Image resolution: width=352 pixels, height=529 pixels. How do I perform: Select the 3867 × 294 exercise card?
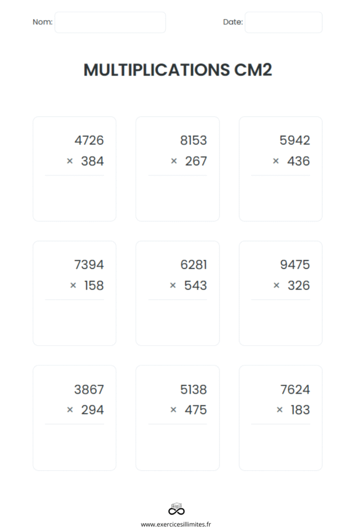[74, 417]
